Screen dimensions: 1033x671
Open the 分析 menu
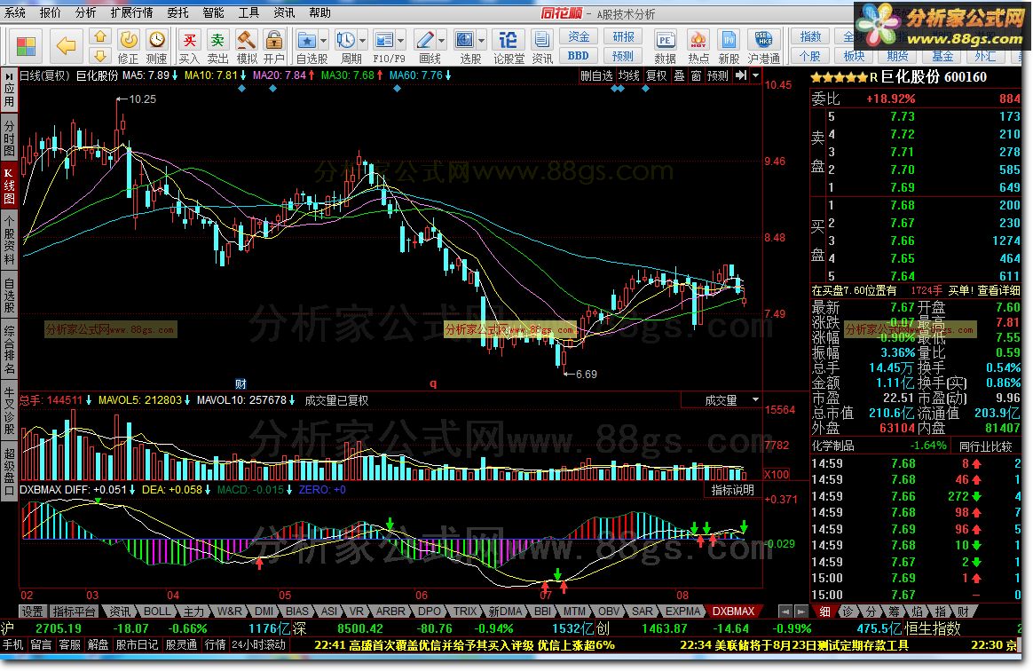(x=86, y=12)
